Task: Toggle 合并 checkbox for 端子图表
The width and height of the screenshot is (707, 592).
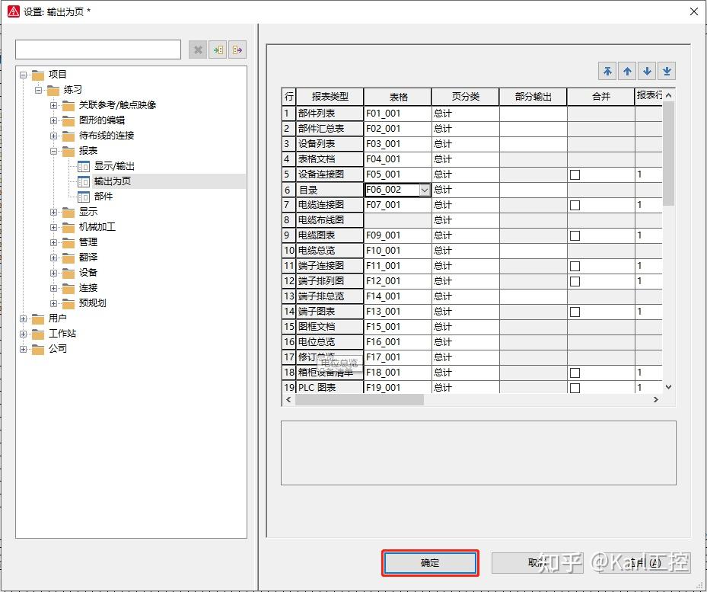Action: click(x=575, y=312)
